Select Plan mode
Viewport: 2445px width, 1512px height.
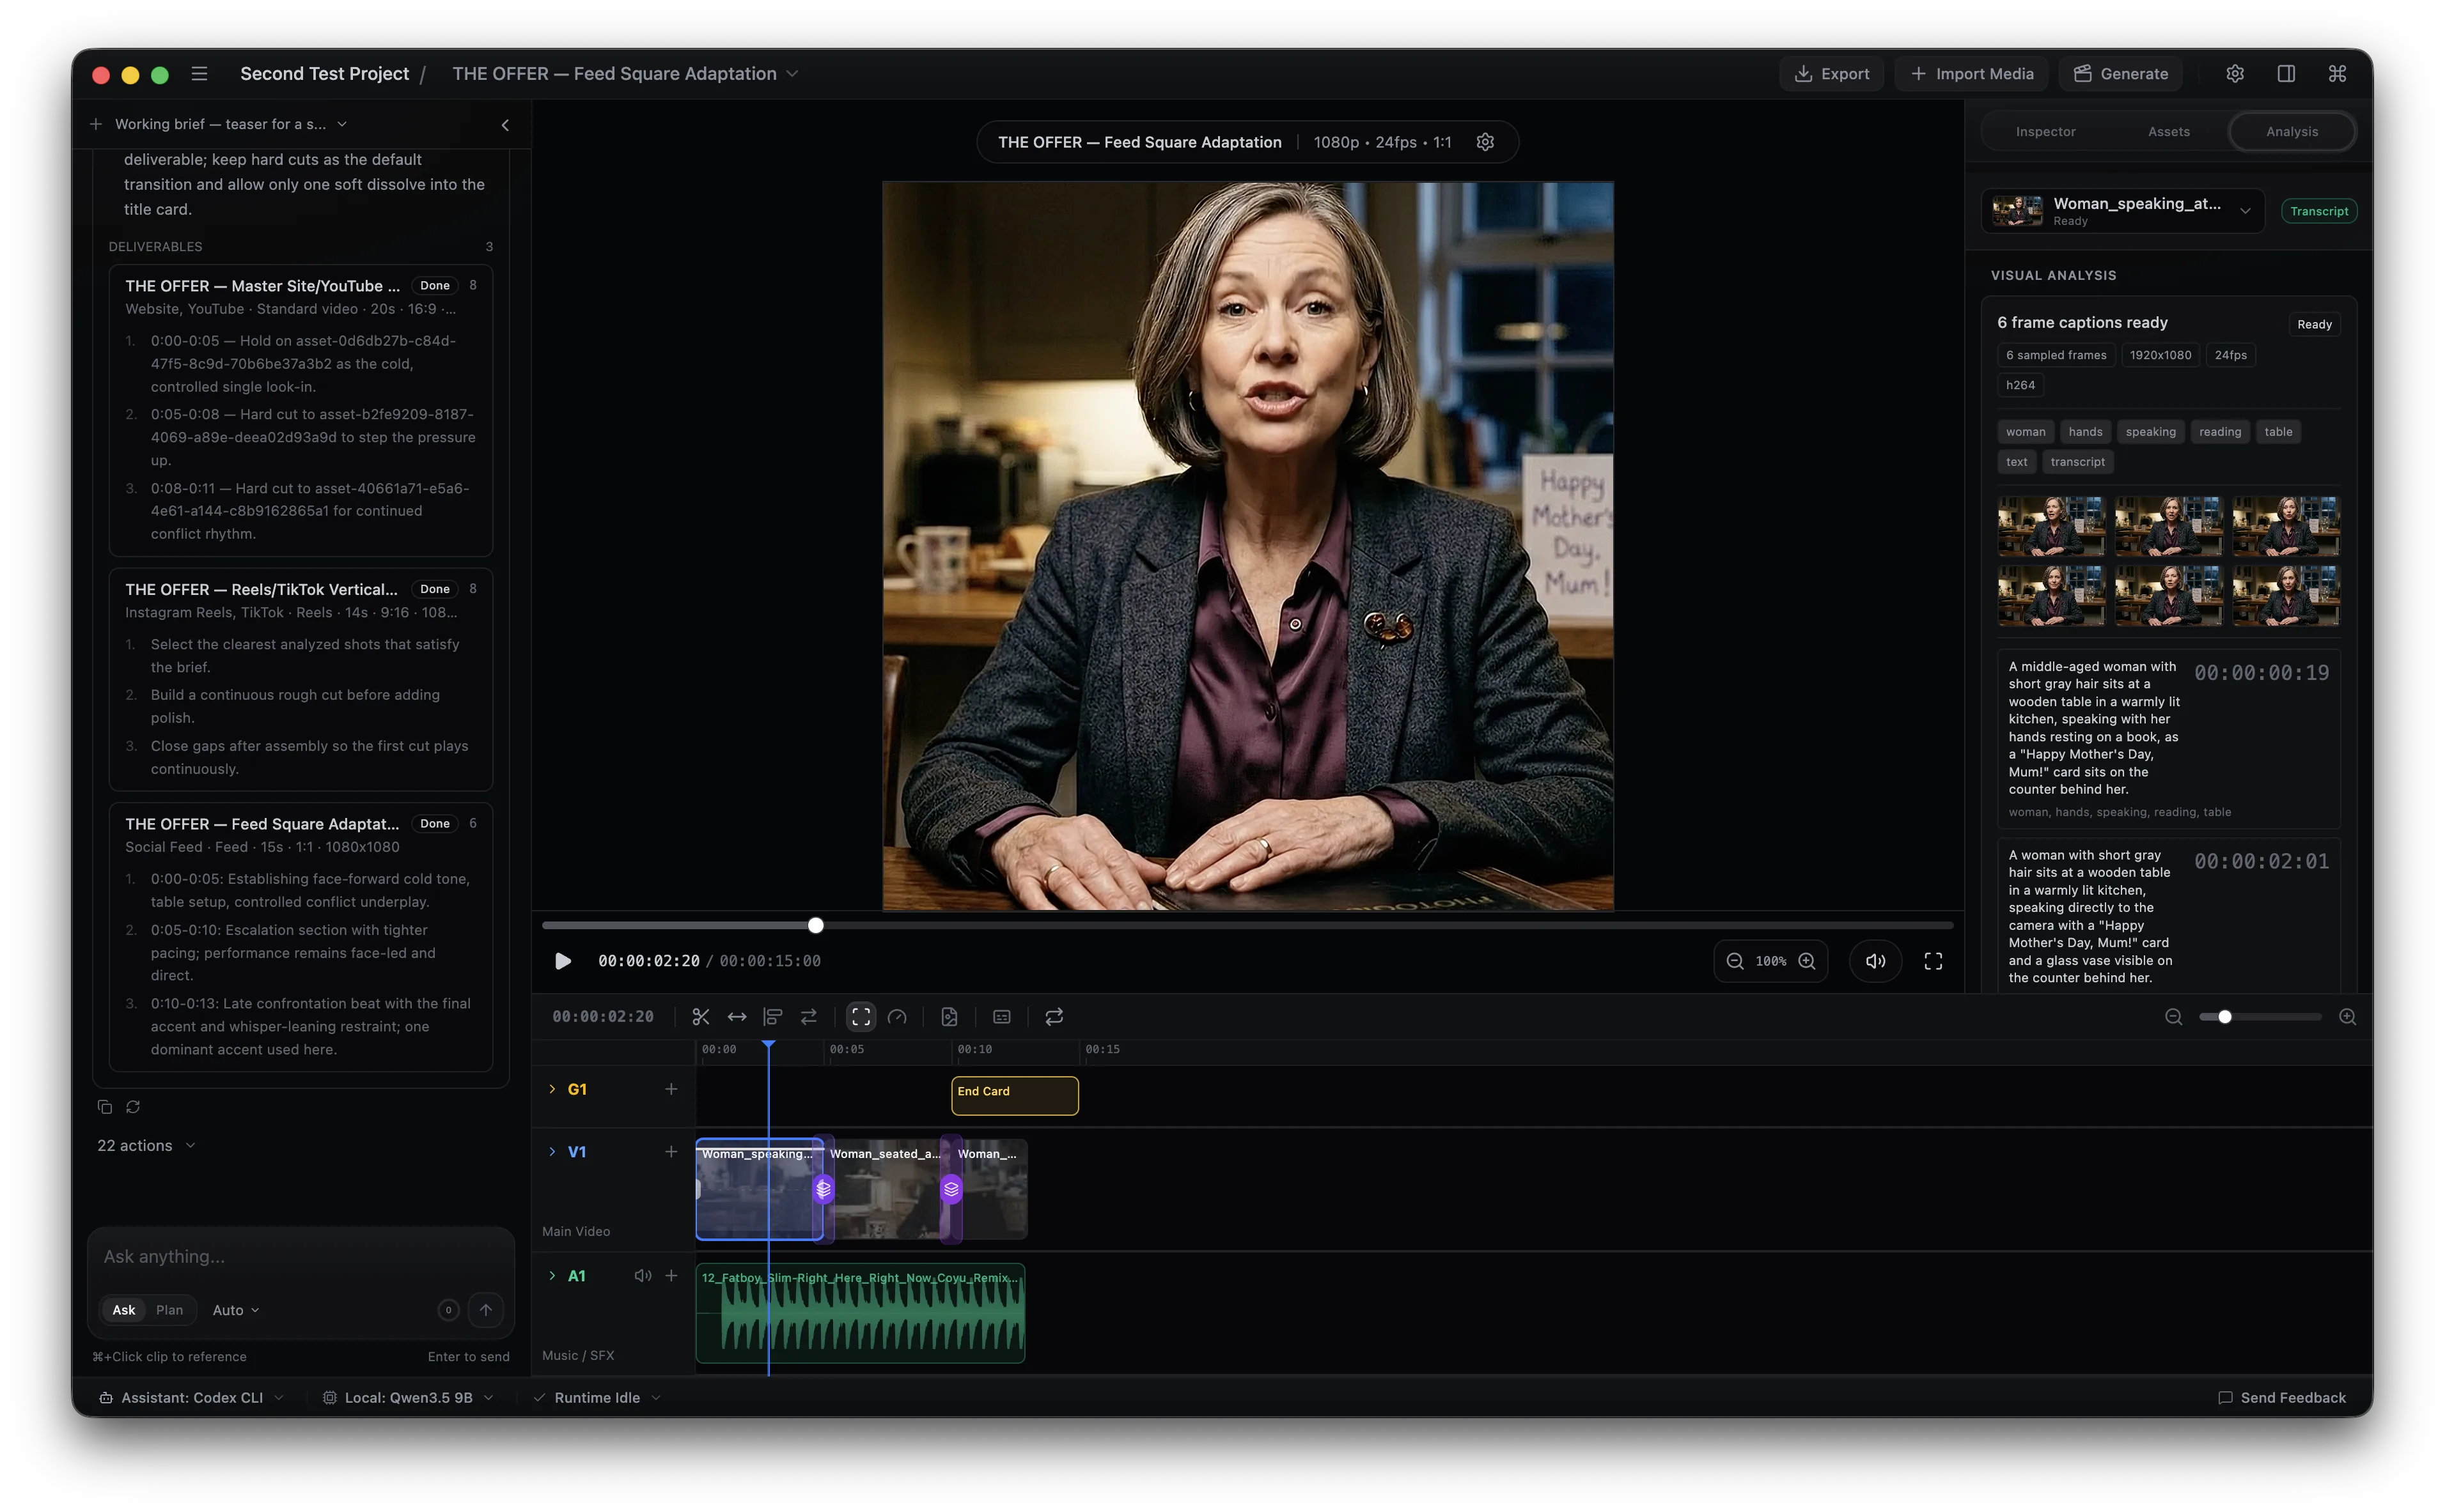[169, 1310]
